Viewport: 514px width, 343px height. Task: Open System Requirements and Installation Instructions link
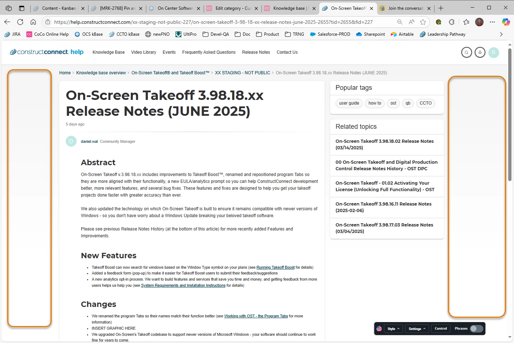click(x=183, y=286)
